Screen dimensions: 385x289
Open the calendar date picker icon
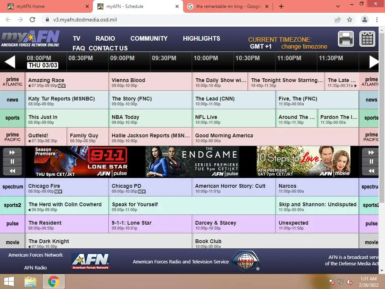click(367, 39)
